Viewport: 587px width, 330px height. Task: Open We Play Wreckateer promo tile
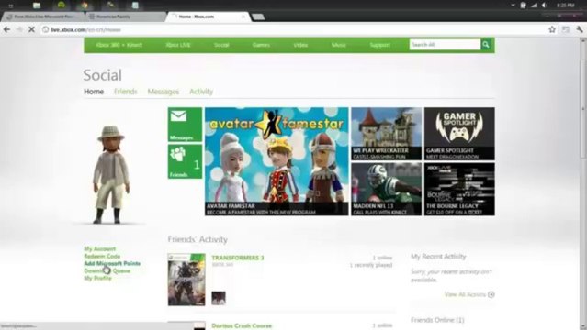pyautogui.click(x=387, y=134)
